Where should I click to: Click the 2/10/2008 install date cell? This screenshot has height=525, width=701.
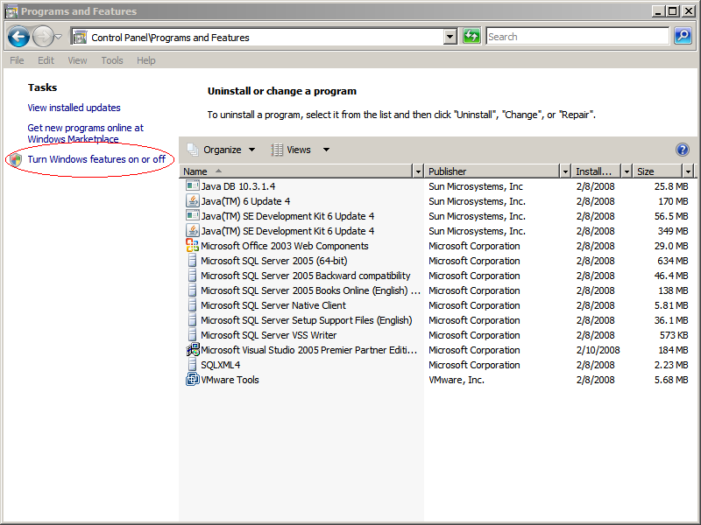pos(598,350)
